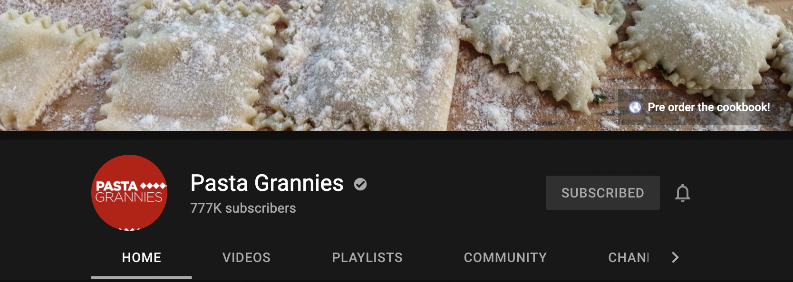Viewport: 793px width, 282px height.
Task: Open the partially visible CHANNELS tab
Action: (x=629, y=257)
